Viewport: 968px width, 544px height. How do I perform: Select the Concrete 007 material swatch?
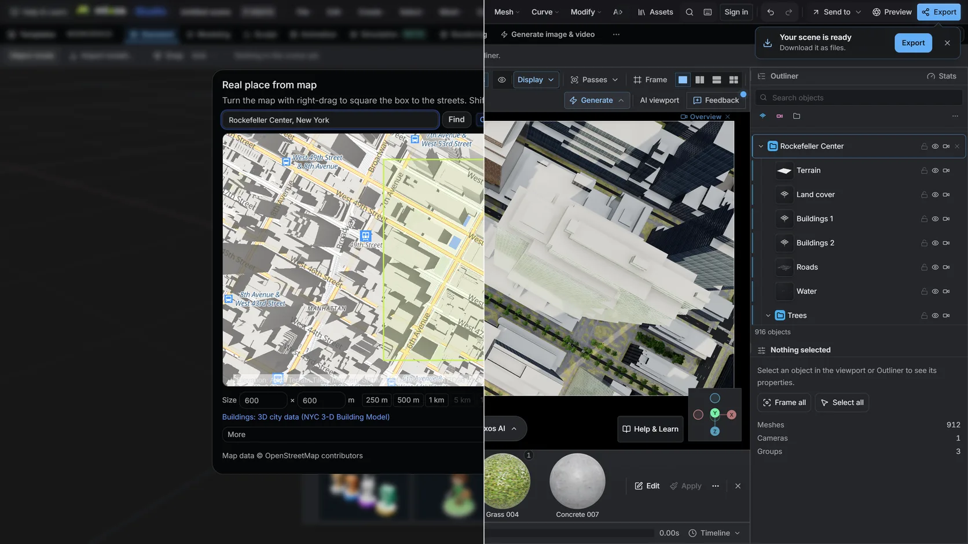point(577,482)
